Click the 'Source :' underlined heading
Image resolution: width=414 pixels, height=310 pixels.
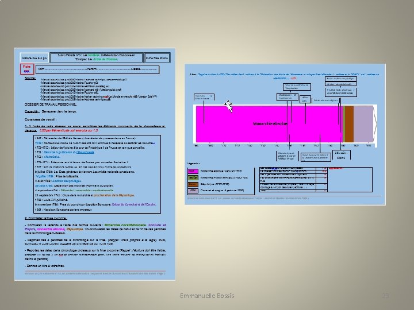coord(30,78)
